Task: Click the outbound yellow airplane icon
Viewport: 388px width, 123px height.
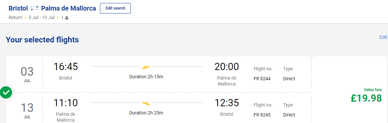Action: (x=146, y=67)
